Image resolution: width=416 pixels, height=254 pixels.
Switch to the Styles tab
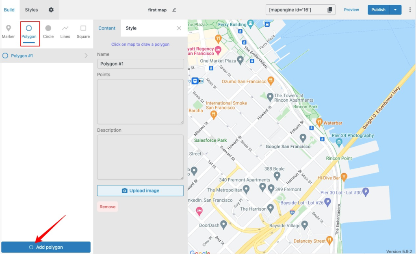[31, 10]
